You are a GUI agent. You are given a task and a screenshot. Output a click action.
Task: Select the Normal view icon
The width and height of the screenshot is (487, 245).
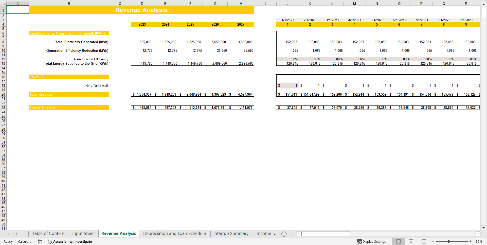pyautogui.click(x=398, y=241)
